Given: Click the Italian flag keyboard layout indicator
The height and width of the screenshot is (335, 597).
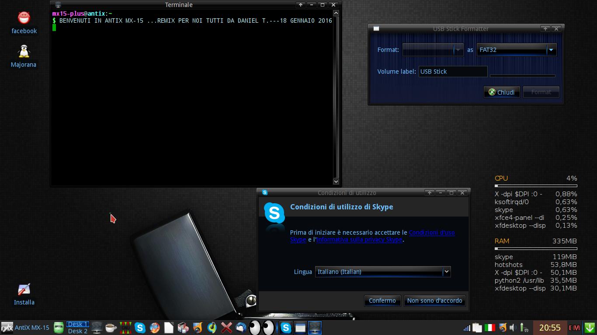Looking at the screenshot, I should pos(490,328).
